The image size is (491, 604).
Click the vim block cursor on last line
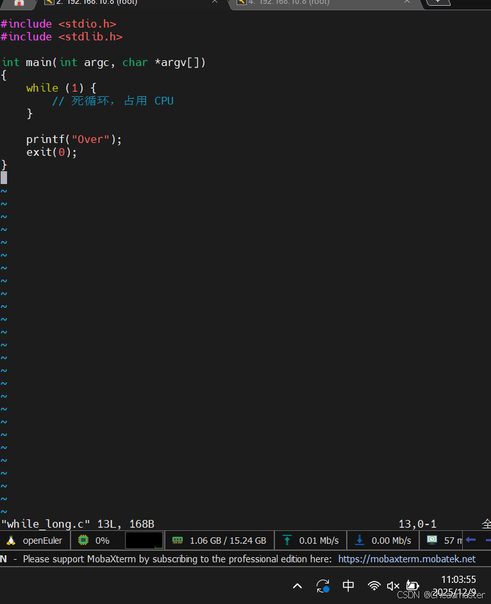(x=4, y=178)
